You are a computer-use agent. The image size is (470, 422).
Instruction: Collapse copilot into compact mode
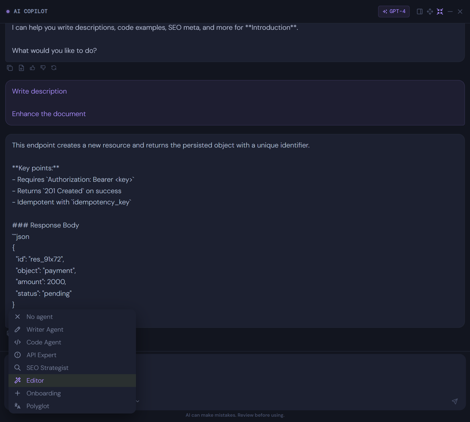[x=440, y=11]
